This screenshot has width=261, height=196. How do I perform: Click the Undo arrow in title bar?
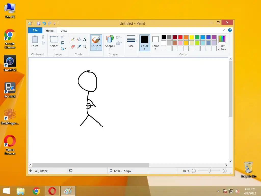(44, 23)
